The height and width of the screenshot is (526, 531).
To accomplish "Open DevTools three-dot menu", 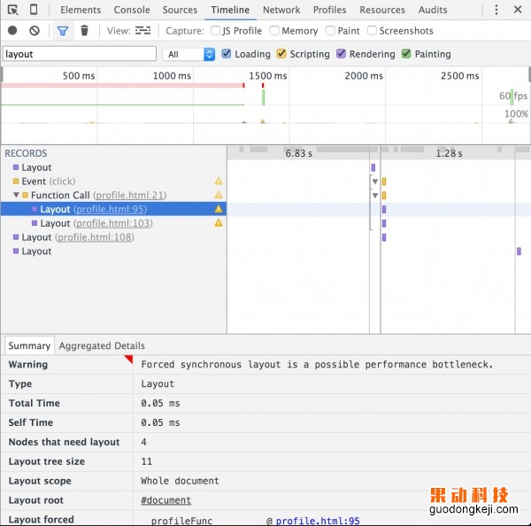I will coord(496,10).
